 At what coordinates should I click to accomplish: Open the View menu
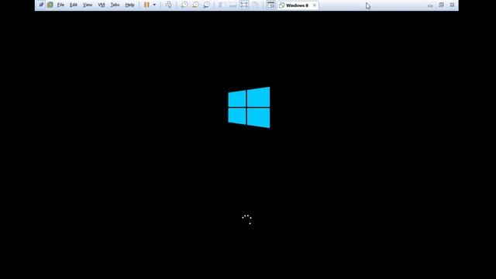tap(88, 5)
